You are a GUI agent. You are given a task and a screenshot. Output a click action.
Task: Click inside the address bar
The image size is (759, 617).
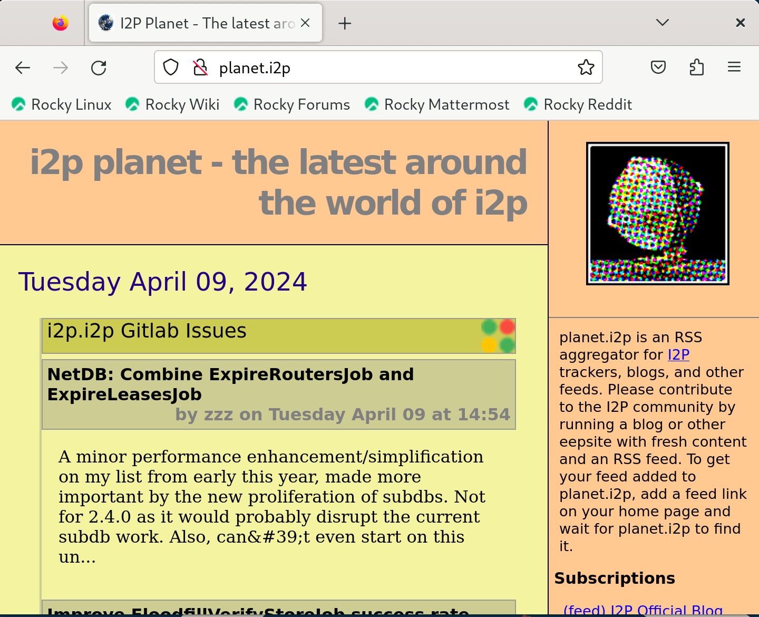[x=369, y=68]
